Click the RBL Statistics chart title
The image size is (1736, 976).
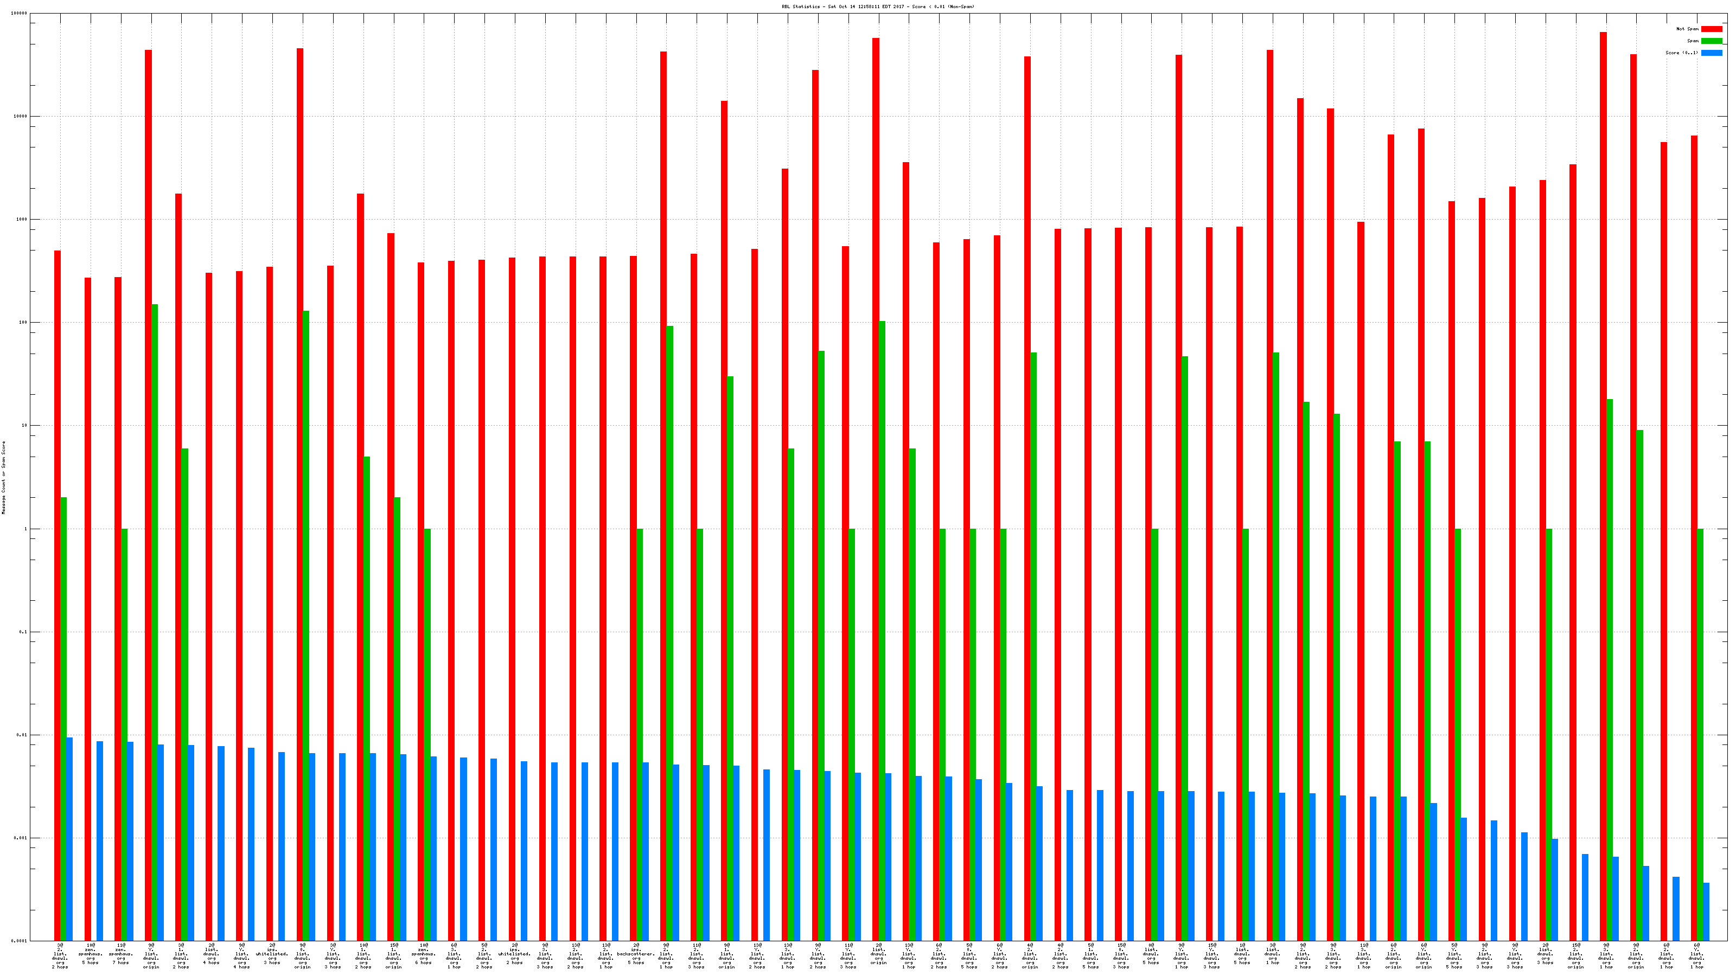[877, 7]
